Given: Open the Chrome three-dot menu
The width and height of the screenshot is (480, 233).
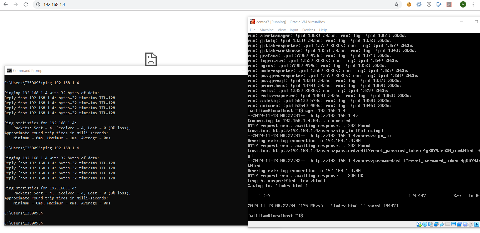Looking at the screenshot, I should coord(473,5).
